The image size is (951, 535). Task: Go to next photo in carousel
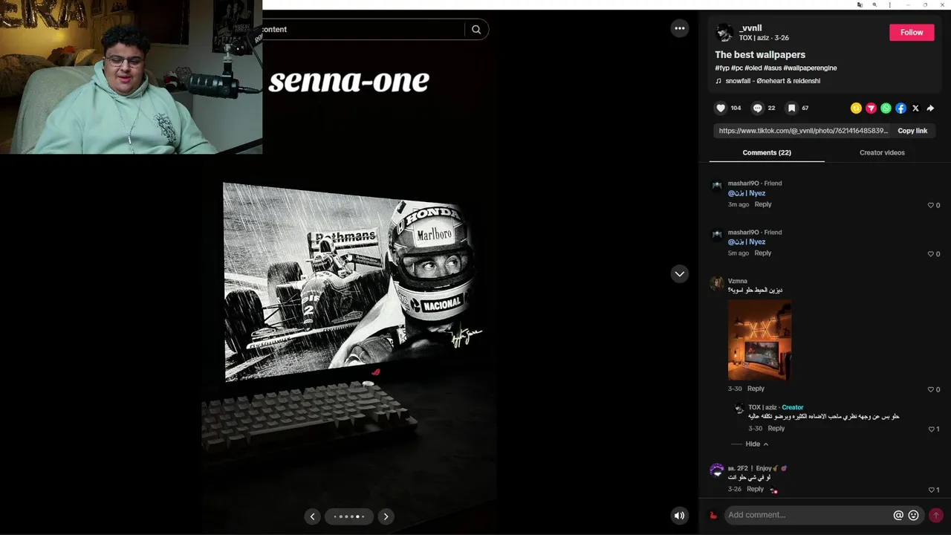[386, 516]
